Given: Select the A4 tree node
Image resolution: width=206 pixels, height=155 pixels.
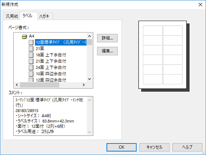Looking at the screenshot, I should 32,36.
